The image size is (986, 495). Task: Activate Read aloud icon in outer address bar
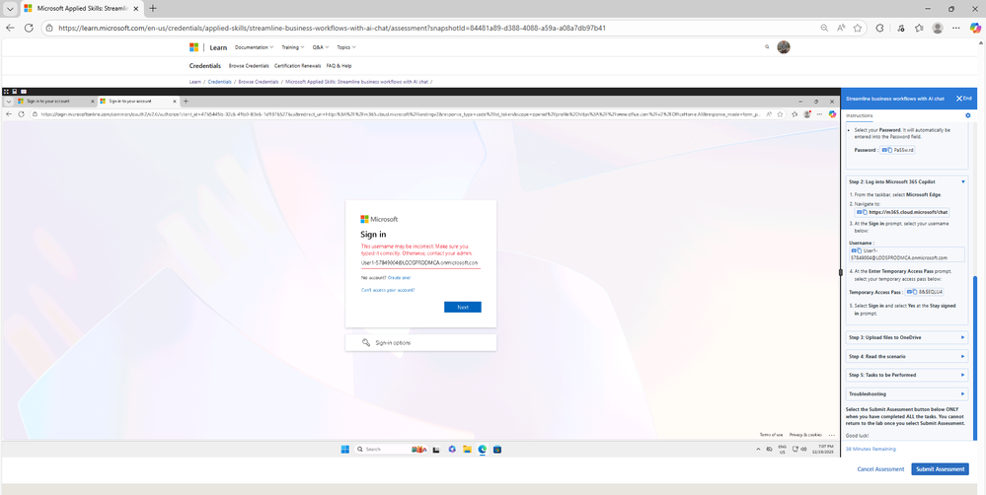coord(841,28)
